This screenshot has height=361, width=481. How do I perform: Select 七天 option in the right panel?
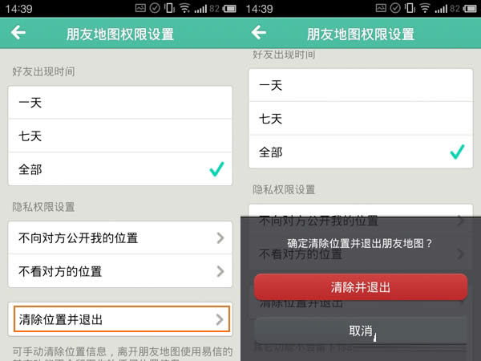coord(361,119)
